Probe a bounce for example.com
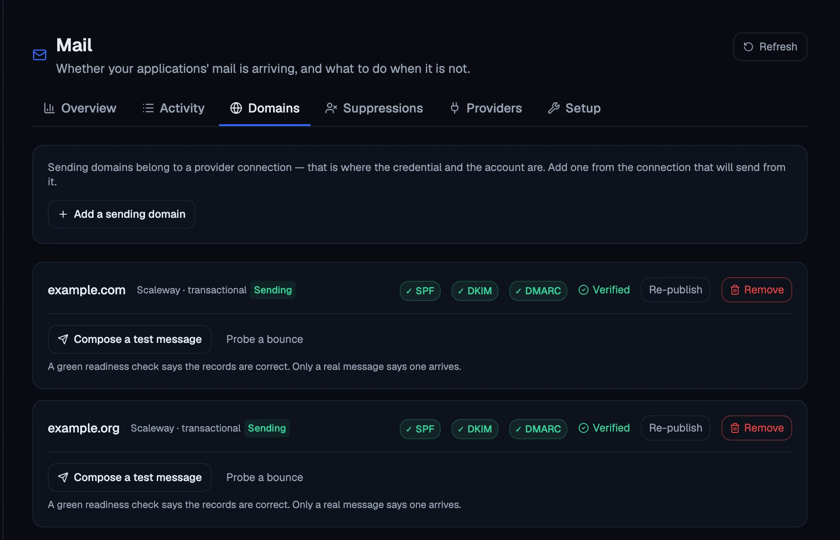The width and height of the screenshot is (840, 540). point(265,339)
